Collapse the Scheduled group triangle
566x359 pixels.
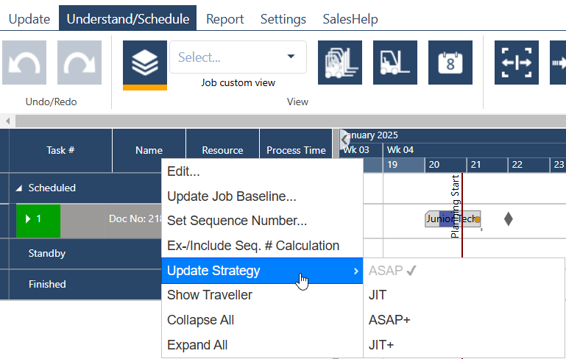pyautogui.click(x=19, y=188)
